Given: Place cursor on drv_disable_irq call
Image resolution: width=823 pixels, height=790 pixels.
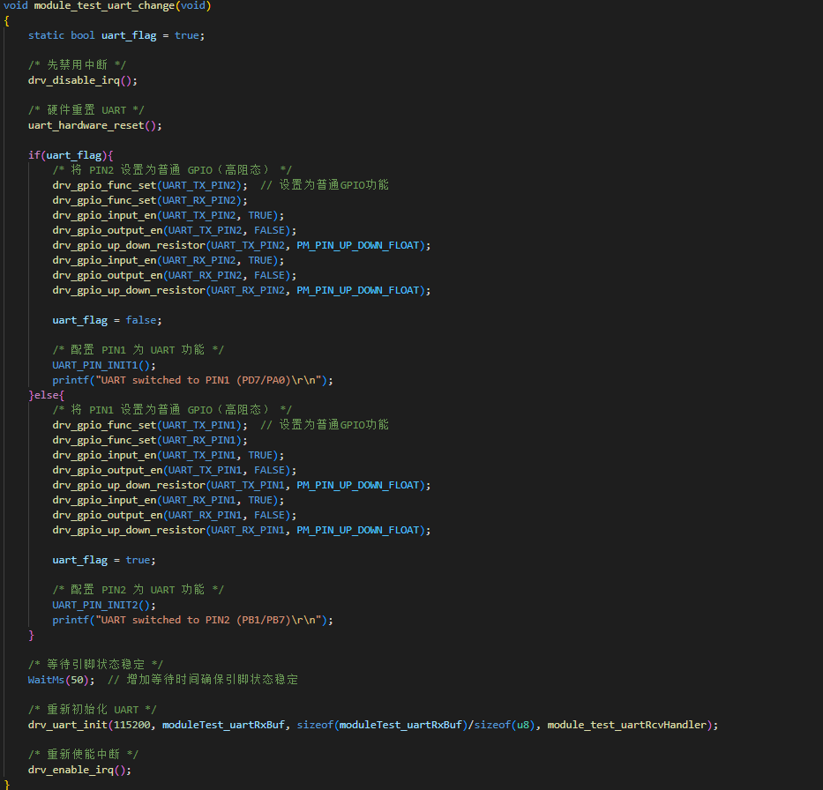Looking at the screenshot, I should tap(77, 80).
